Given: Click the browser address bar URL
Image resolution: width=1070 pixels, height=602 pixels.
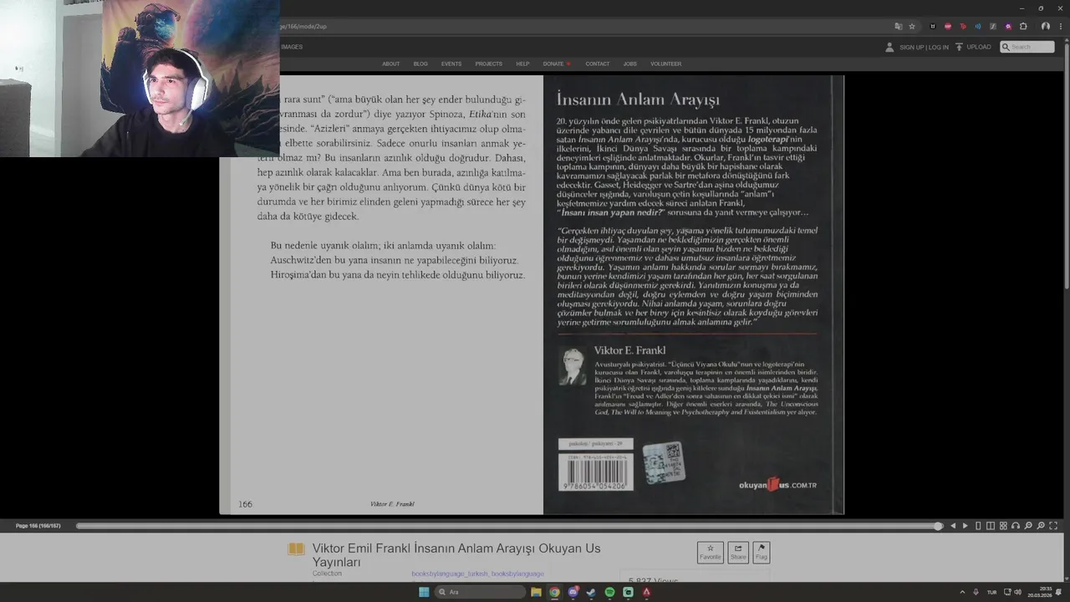Looking at the screenshot, I should (x=303, y=26).
